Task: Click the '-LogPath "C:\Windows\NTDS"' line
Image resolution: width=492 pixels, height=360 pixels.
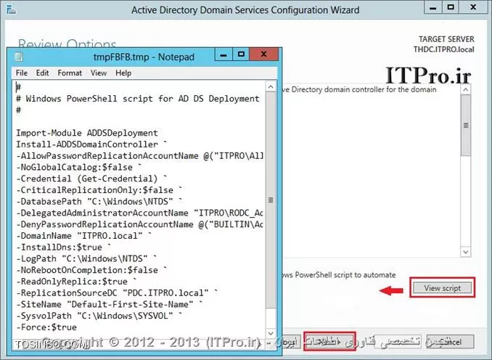Action: point(86,258)
